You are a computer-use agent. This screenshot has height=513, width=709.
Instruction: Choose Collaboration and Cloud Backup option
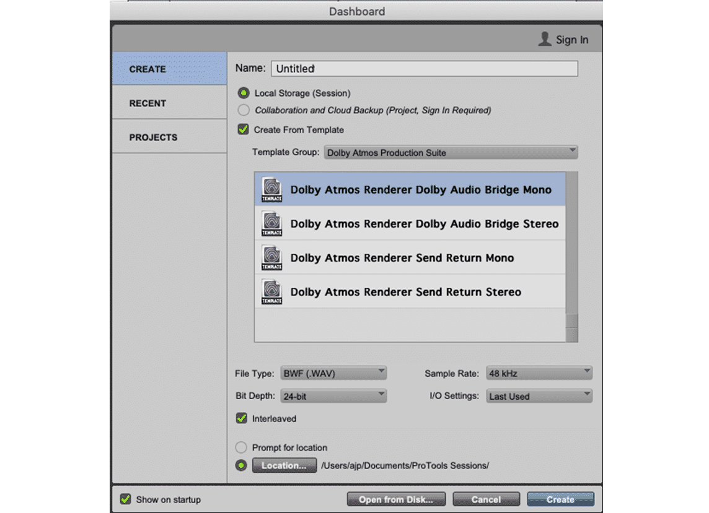click(244, 110)
